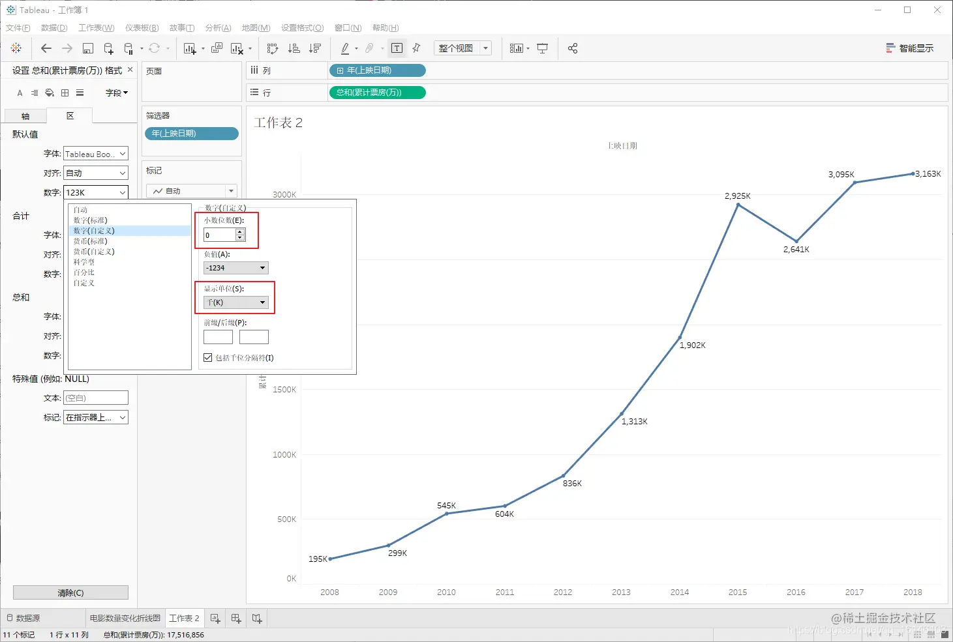This screenshot has width=953, height=642.
Task: Click the presentation mode icon
Action: [542, 48]
